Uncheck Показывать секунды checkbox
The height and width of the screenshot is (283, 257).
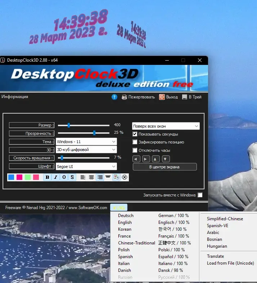click(135, 134)
